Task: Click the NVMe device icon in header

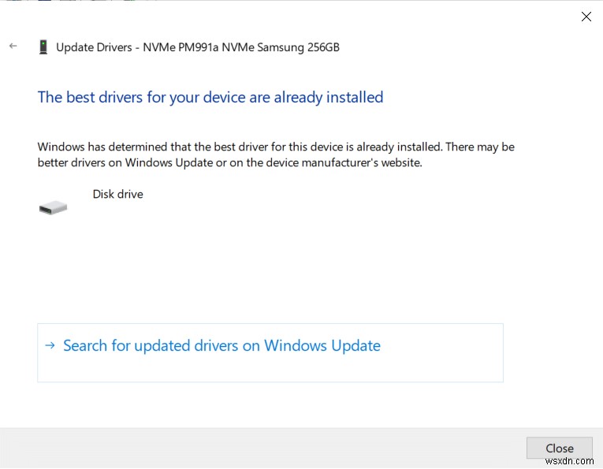Action: (x=43, y=47)
